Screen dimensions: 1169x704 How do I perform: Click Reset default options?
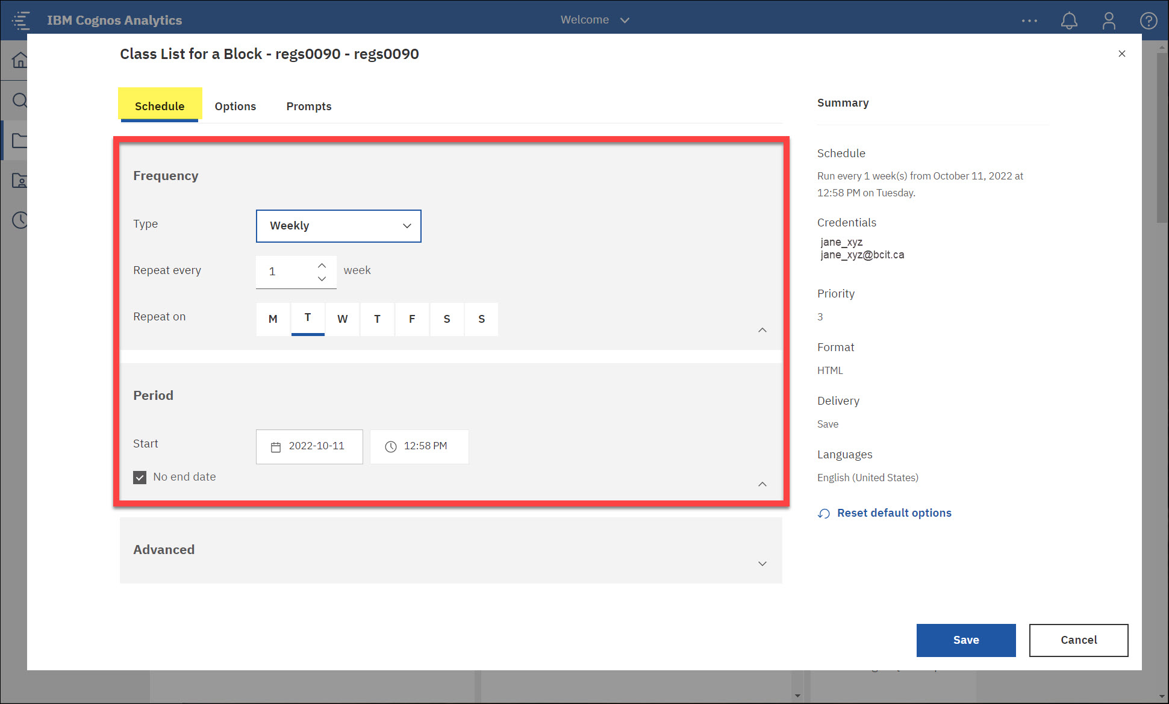point(894,512)
